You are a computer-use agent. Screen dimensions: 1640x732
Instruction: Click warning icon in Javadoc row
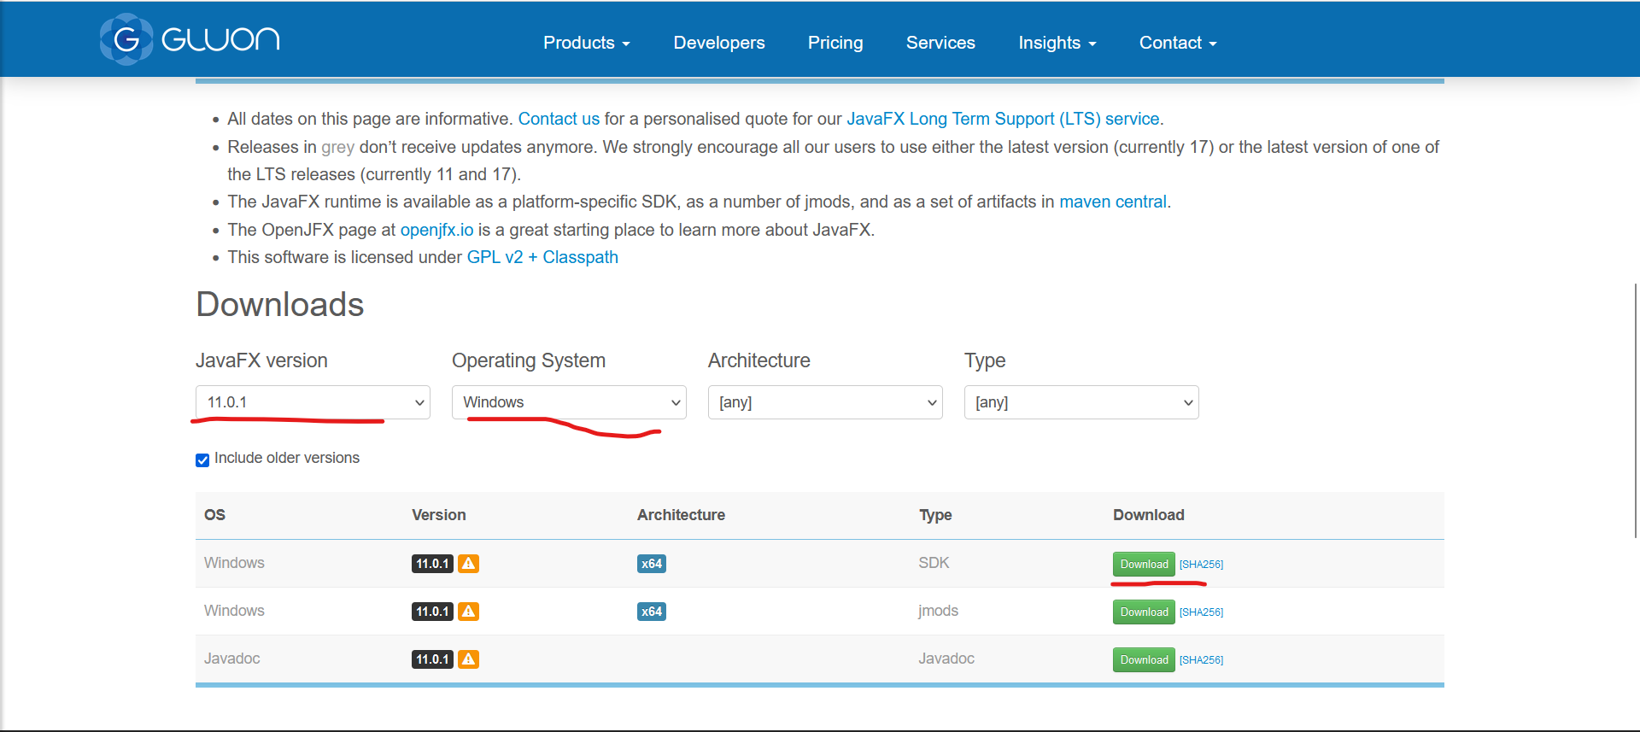coord(468,659)
